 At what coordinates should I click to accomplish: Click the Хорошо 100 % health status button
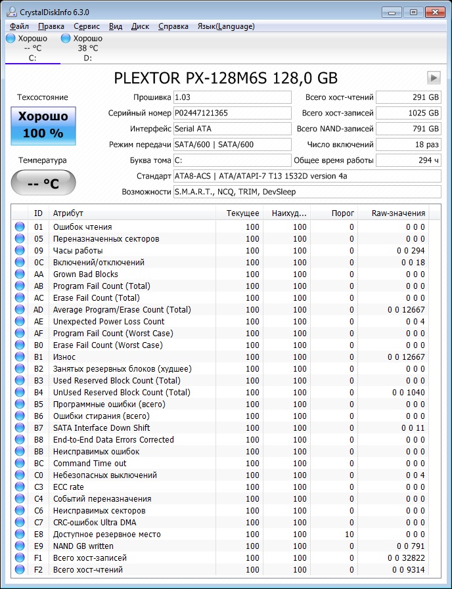[x=43, y=126]
